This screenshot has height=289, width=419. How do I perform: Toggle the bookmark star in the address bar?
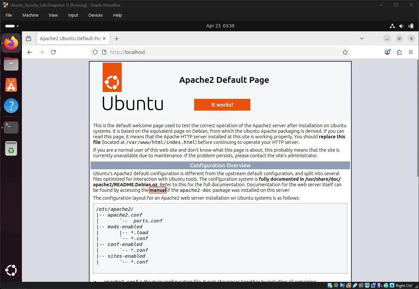[345, 52]
